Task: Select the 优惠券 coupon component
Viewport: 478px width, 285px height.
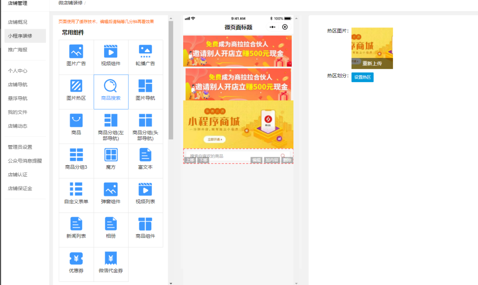Action: coord(76,263)
